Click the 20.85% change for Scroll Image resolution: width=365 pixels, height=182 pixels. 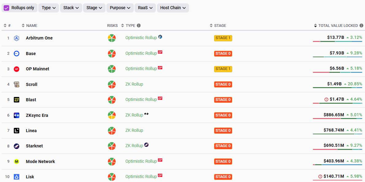click(x=355, y=84)
